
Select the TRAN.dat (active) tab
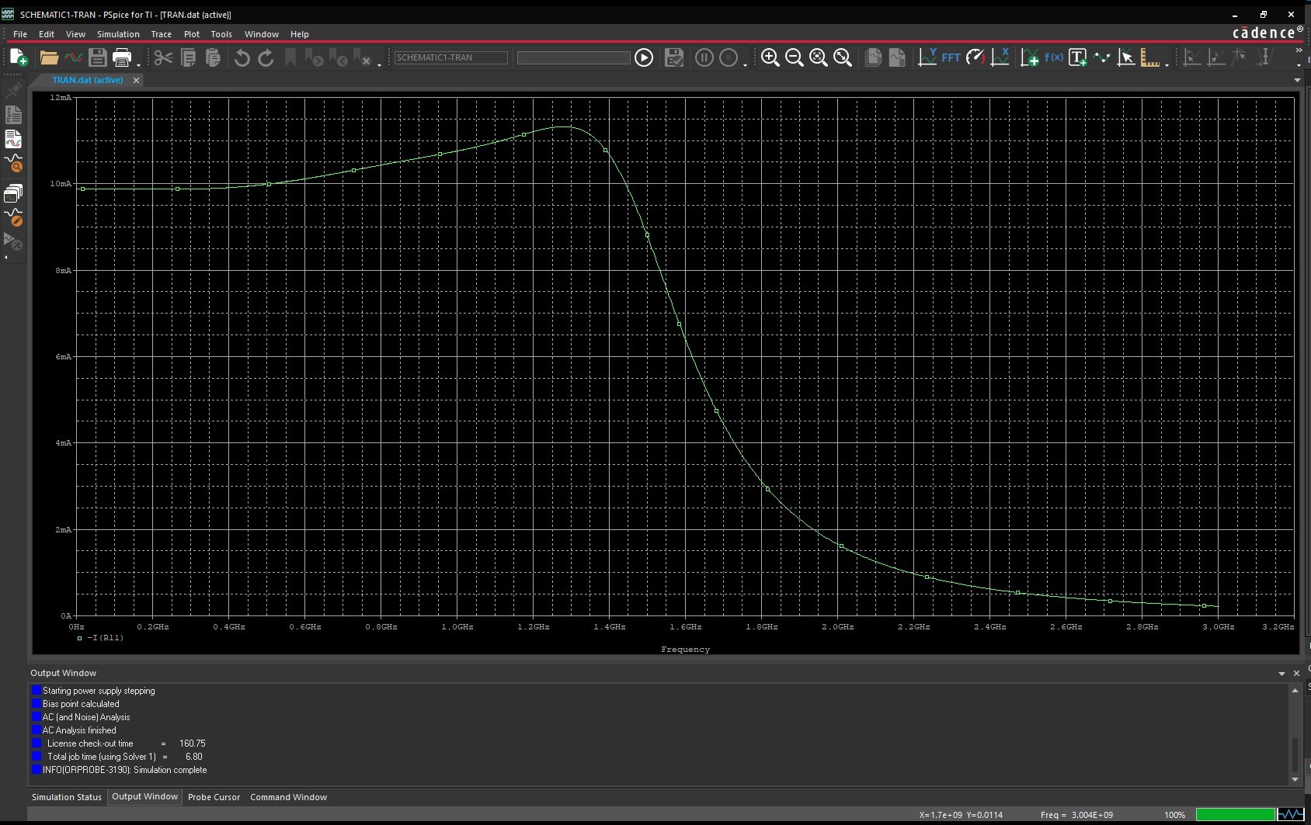tap(88, 80)
